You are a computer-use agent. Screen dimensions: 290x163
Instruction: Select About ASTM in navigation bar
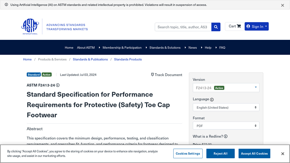click(x=86, y=47)
